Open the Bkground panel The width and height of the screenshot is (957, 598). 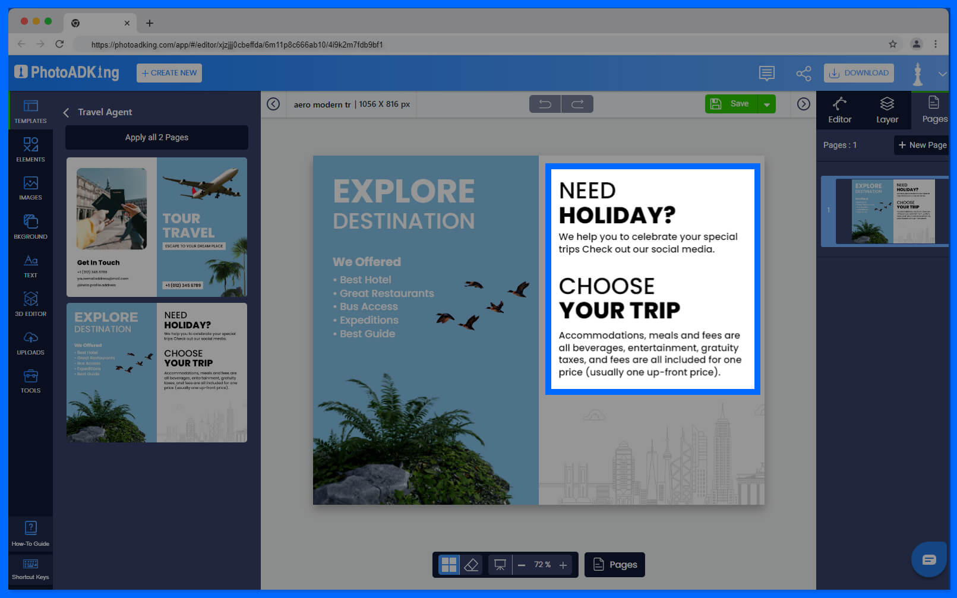30,227
